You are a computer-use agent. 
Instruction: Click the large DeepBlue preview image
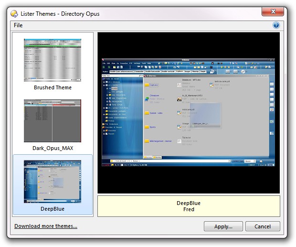[189, 113]
